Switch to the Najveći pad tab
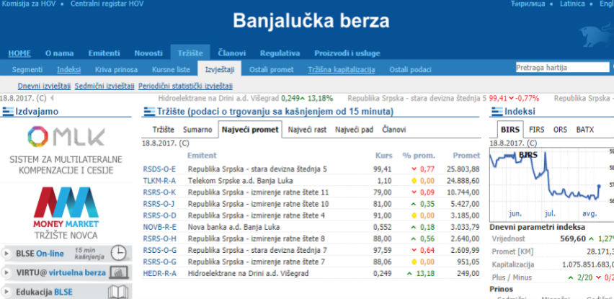 tap(354, 130)
